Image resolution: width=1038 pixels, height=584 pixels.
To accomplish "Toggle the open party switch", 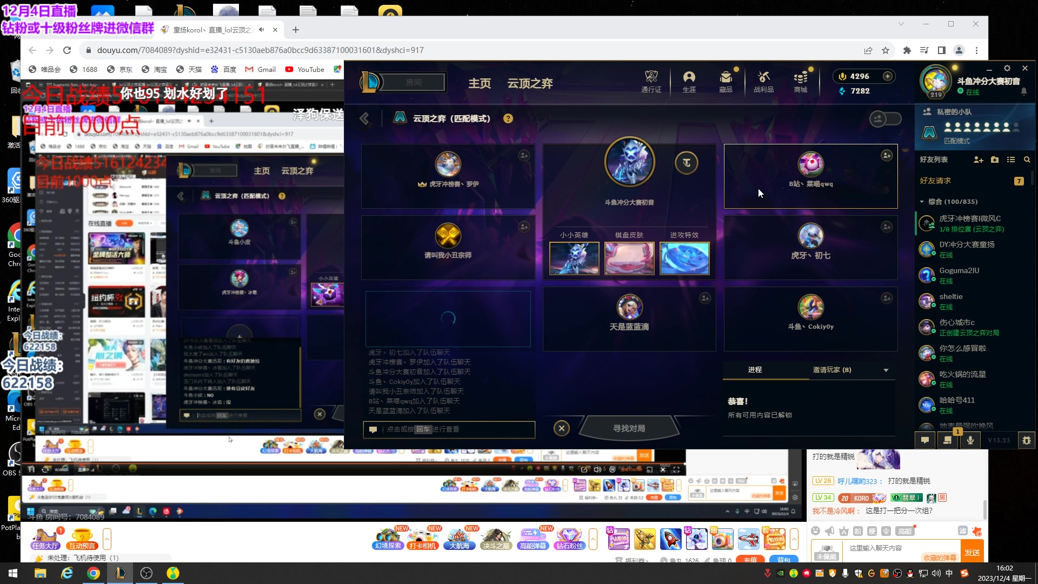I will tap(885, 118).
